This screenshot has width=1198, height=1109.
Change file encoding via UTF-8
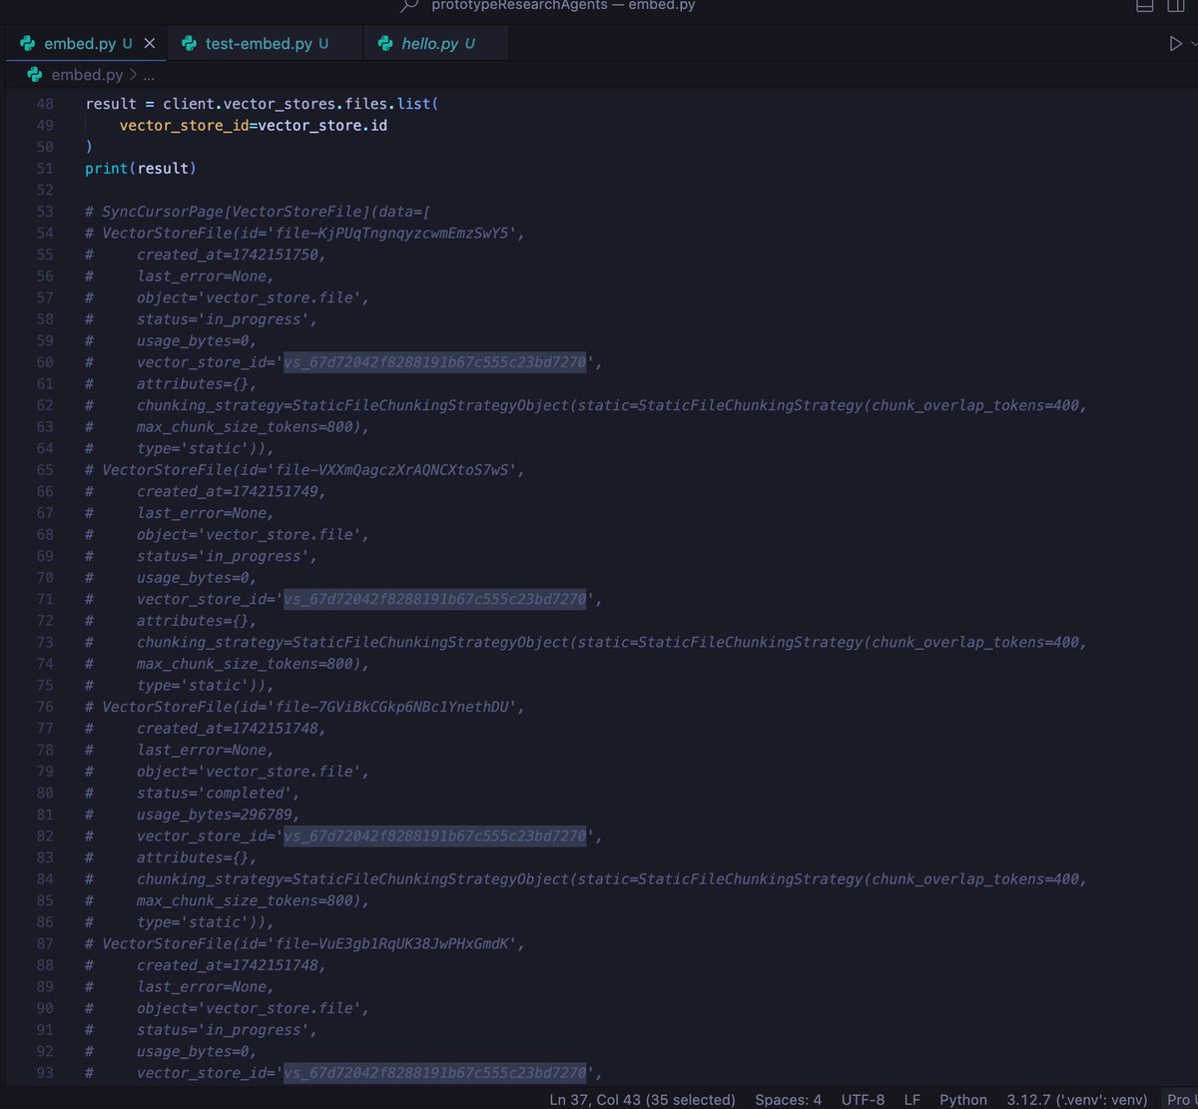click(x=863, y=1099)
